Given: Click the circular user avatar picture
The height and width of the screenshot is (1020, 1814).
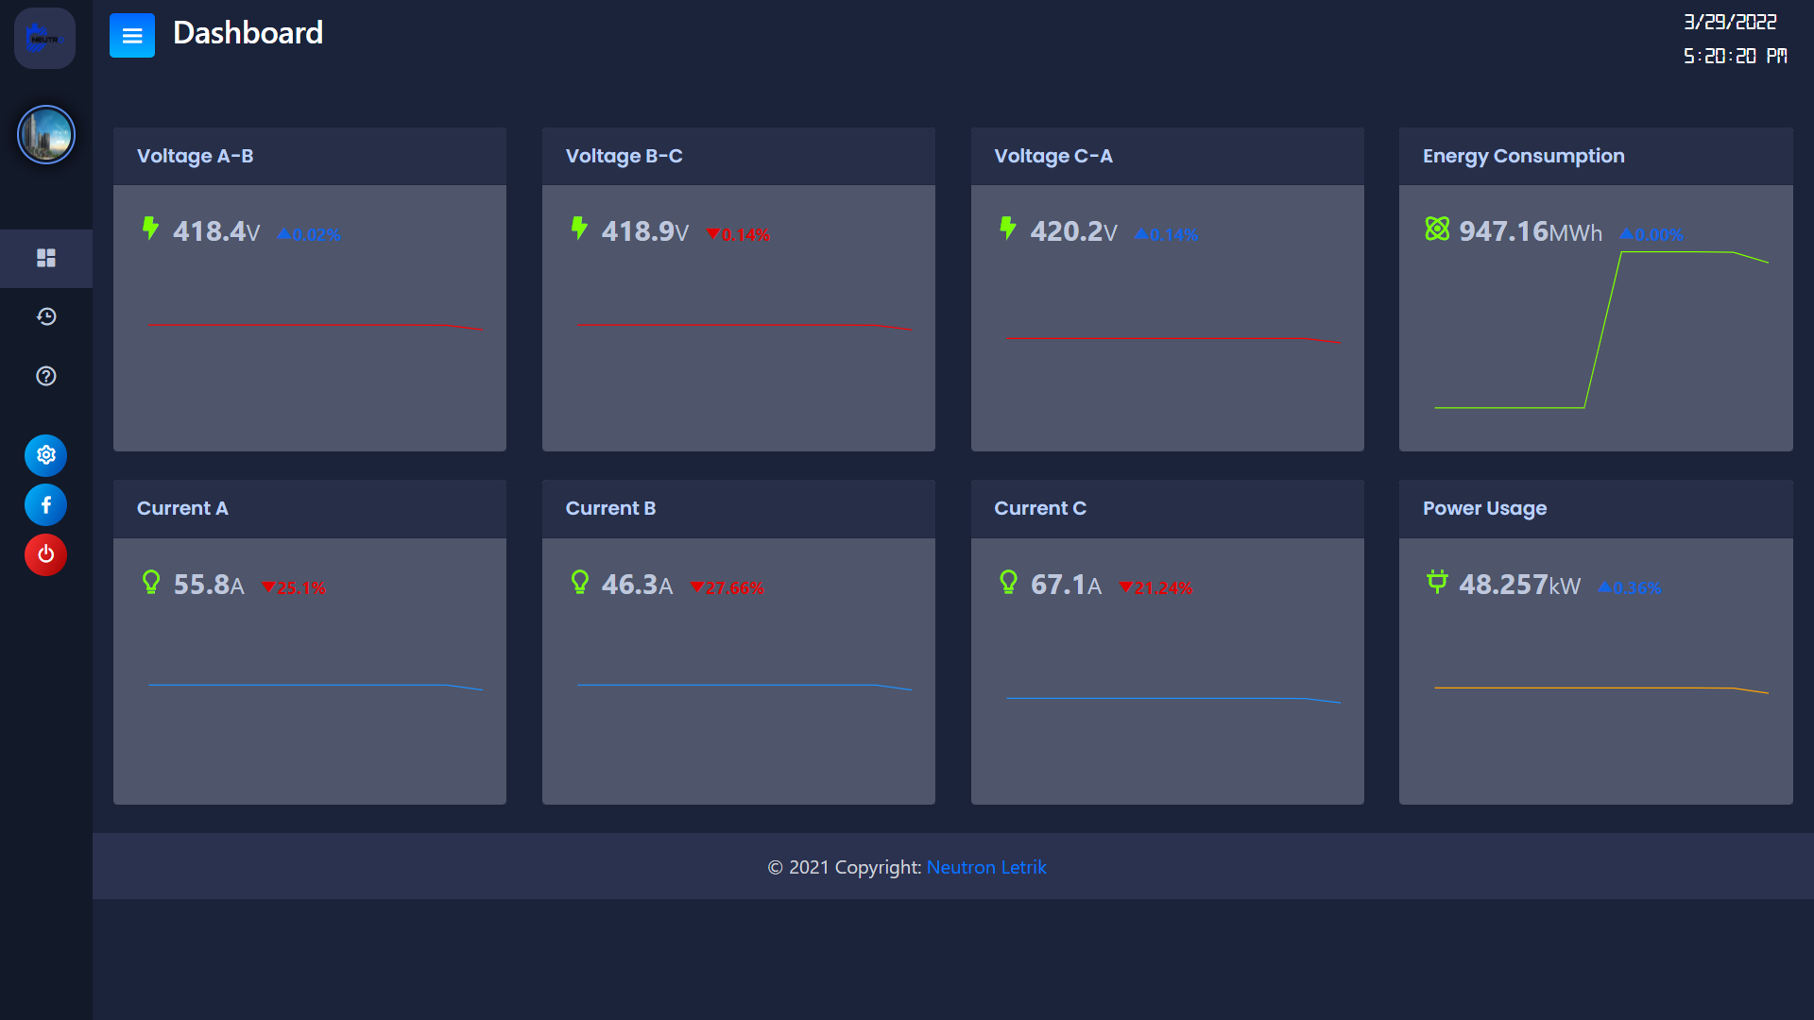Looking at the screenshot, I should tap(45, 135).
